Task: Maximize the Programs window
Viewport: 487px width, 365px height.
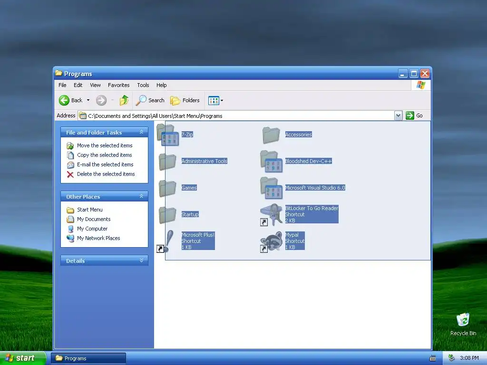Action: [414, 74]
